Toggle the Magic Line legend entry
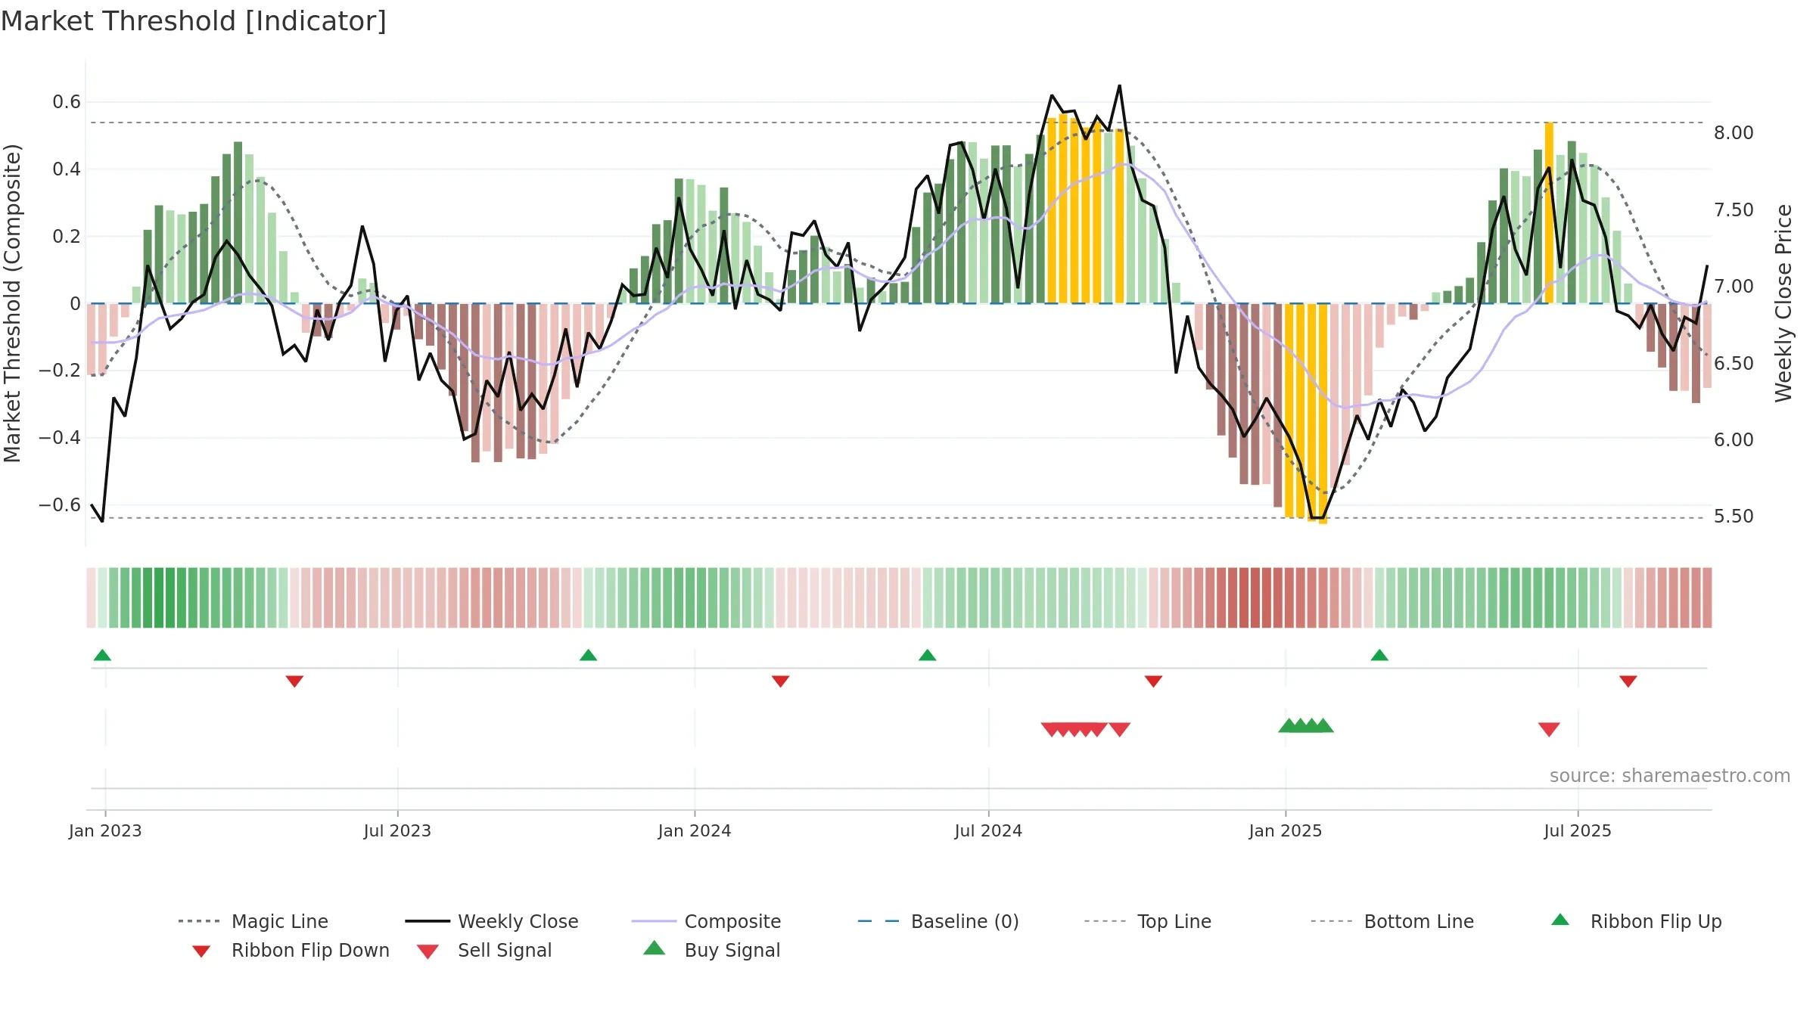 pos(253,921)
